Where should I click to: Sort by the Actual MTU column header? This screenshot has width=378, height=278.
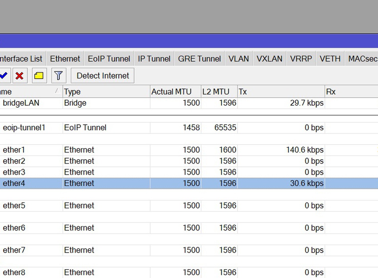click(175, 92)
